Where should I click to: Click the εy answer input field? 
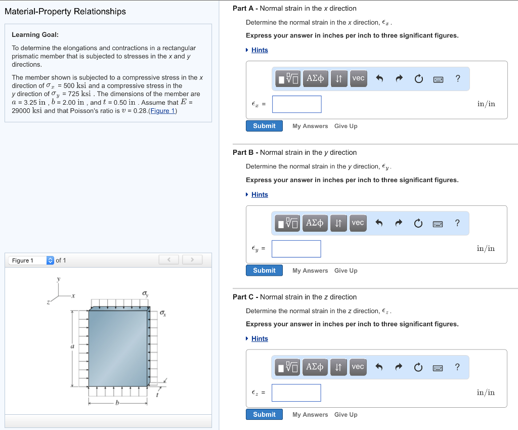[296, 249]
